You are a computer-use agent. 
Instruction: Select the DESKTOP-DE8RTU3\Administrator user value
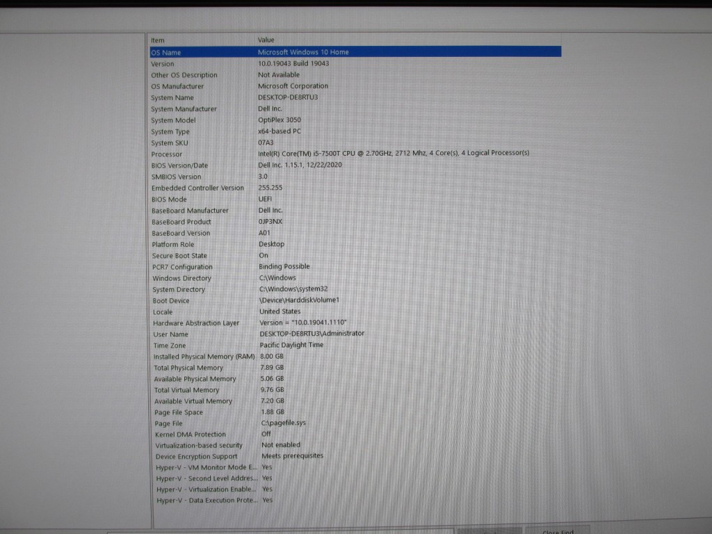312,333
